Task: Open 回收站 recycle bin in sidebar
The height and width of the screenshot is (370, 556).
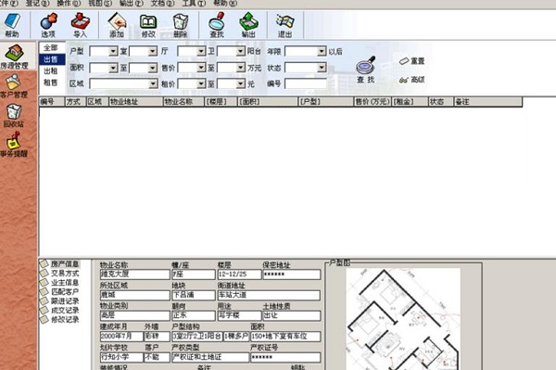Action: (x=14, y=115)
